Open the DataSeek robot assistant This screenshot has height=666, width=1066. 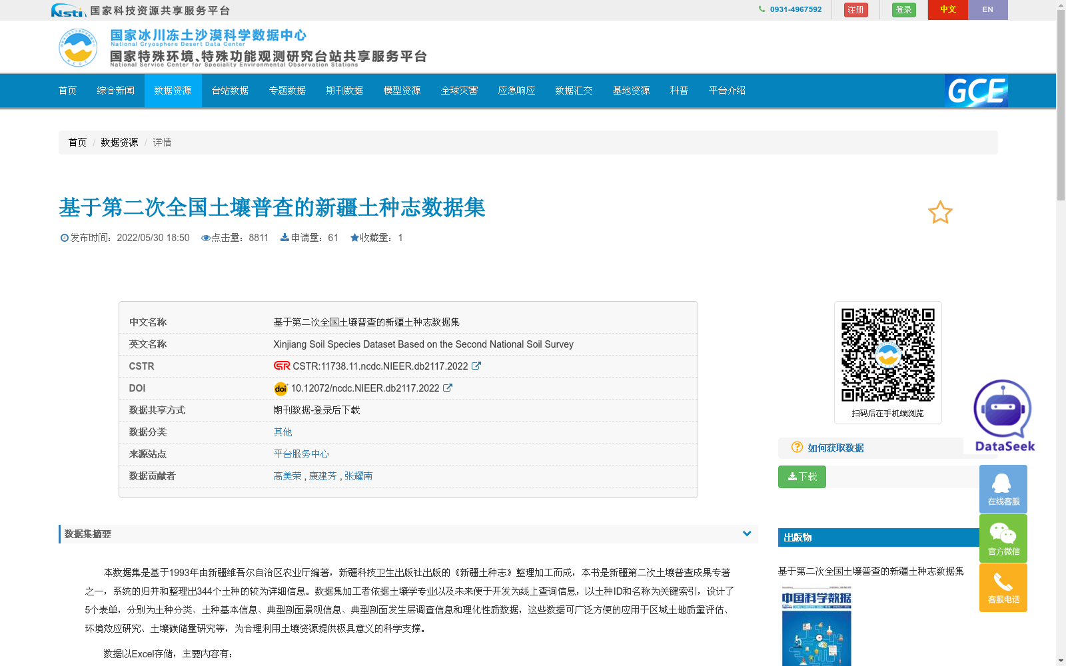click(1003, 416)
